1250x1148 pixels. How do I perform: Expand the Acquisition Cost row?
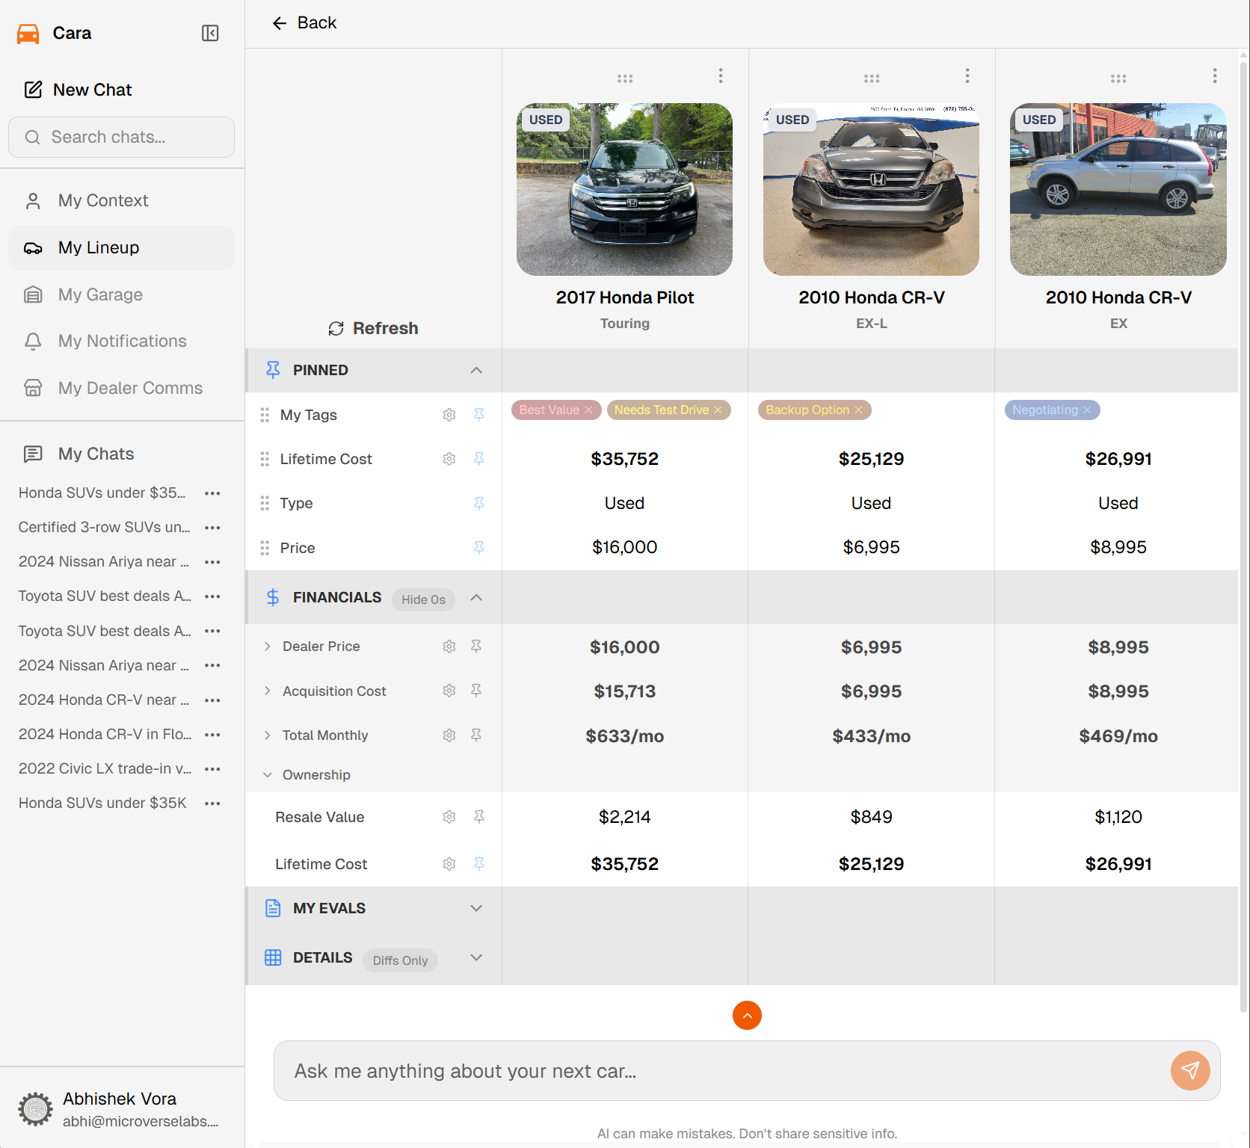[268, 691]
